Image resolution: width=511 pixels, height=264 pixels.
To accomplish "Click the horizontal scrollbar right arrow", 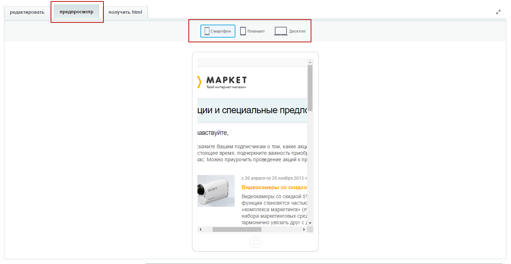I will 304,230.
